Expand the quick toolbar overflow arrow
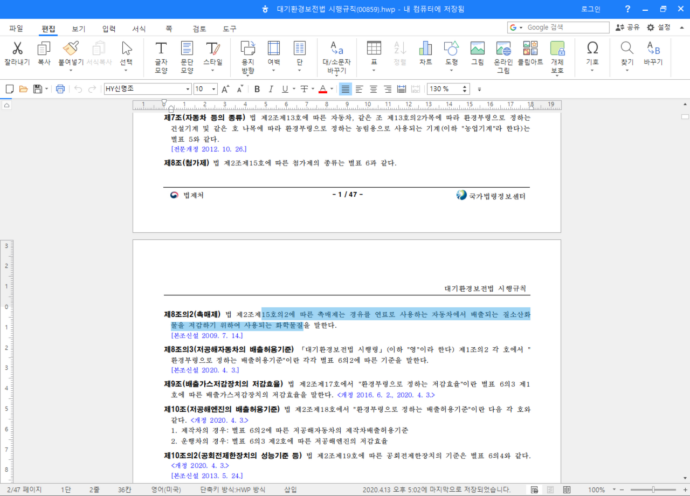This screenshot has width=690, height=496. pyautogui.click(x=479, y=89)
